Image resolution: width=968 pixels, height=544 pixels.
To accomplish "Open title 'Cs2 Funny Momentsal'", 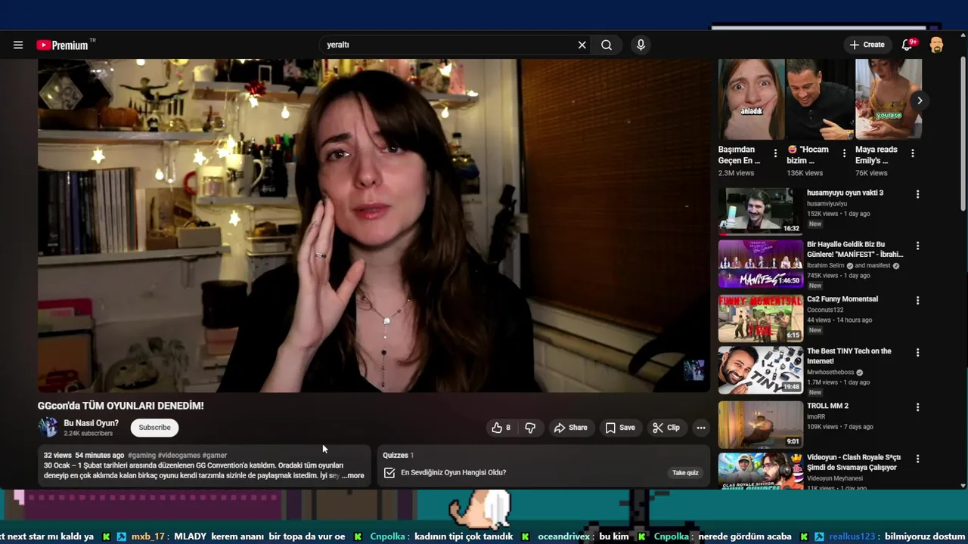I will [x=842, y=299].
